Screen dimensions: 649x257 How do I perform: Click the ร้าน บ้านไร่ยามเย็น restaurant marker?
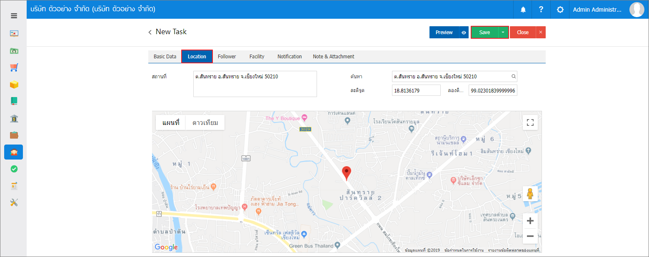tap(213, 187)
